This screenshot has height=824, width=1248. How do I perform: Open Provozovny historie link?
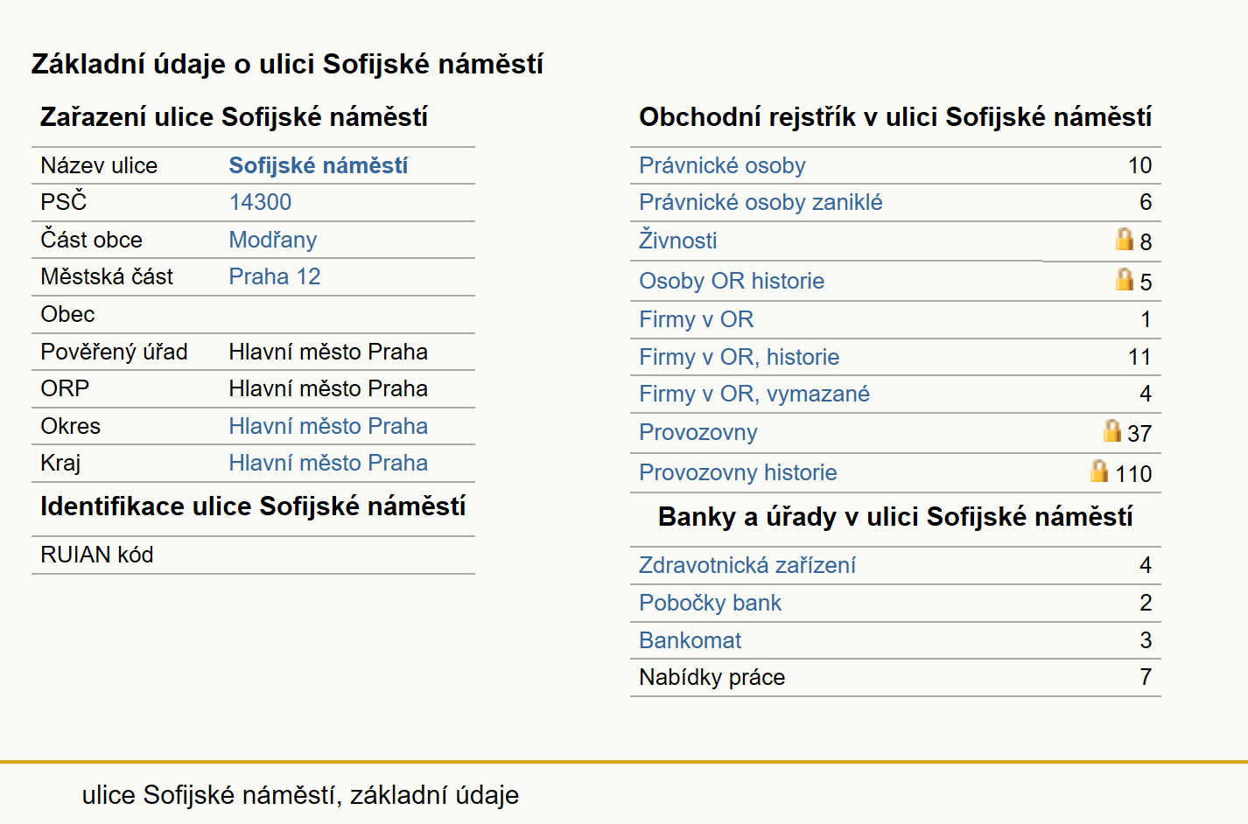coord(738,472)
